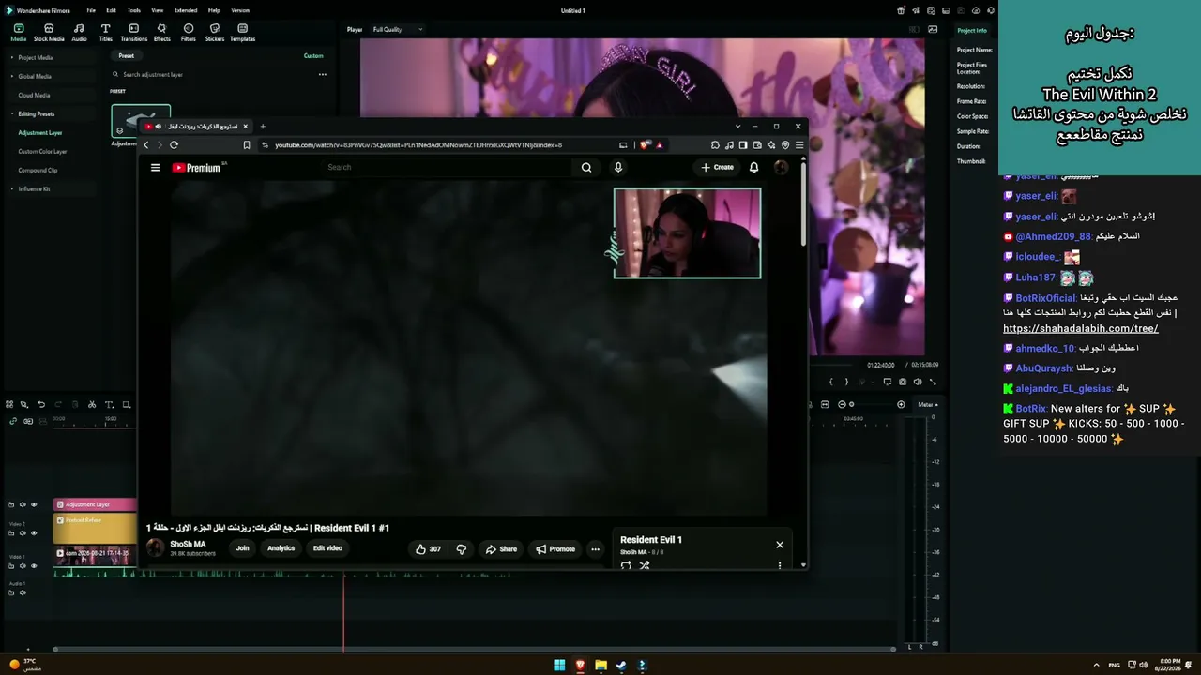Viewport: 1201px width, 675px height.
Task: Open the Meter dropdown in Filmora timeline
Action: [x=927, y=404]
